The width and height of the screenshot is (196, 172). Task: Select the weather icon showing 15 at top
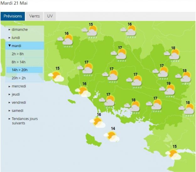click(89, 32)
